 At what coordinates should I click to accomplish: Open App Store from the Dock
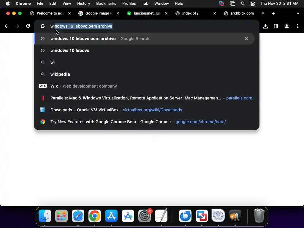111,216
